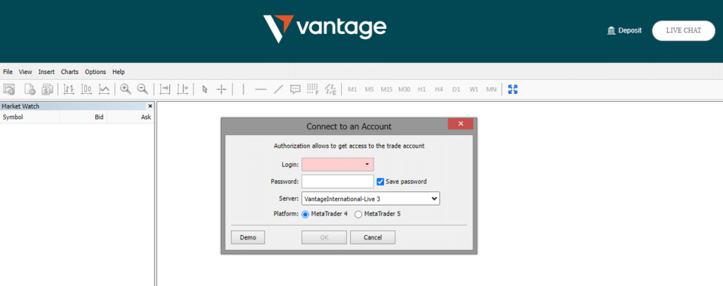Open the Login dropdown arrow

point(367,165)
